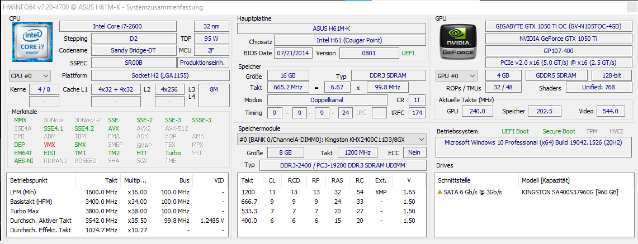Click the Secure Boot status label
The height and width of the screenshot is (244, 638).
click(x=559, y=131)
